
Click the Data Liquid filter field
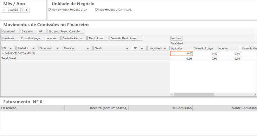point(11,31)
